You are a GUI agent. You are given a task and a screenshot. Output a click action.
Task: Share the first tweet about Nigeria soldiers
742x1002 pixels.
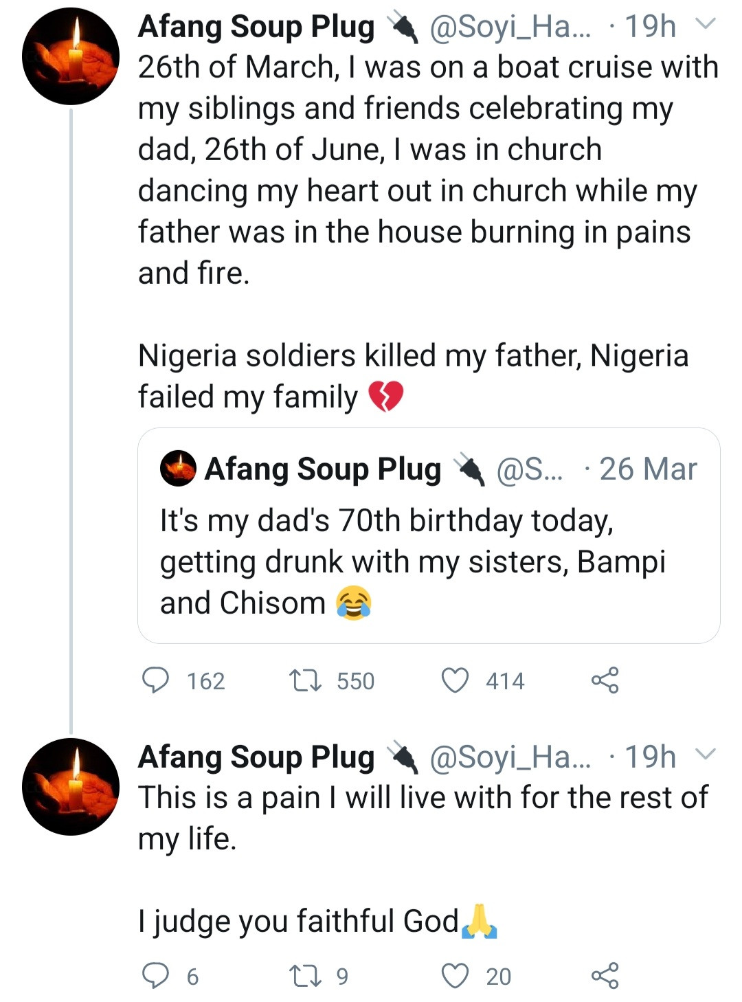(x=605, y=680)
